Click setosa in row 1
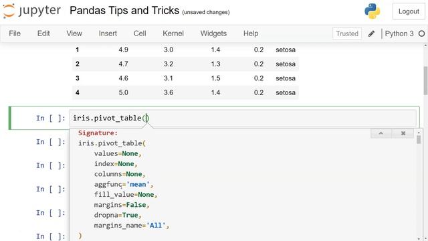The width and height of the screenshot is (428, 241). tap(286, 50)
